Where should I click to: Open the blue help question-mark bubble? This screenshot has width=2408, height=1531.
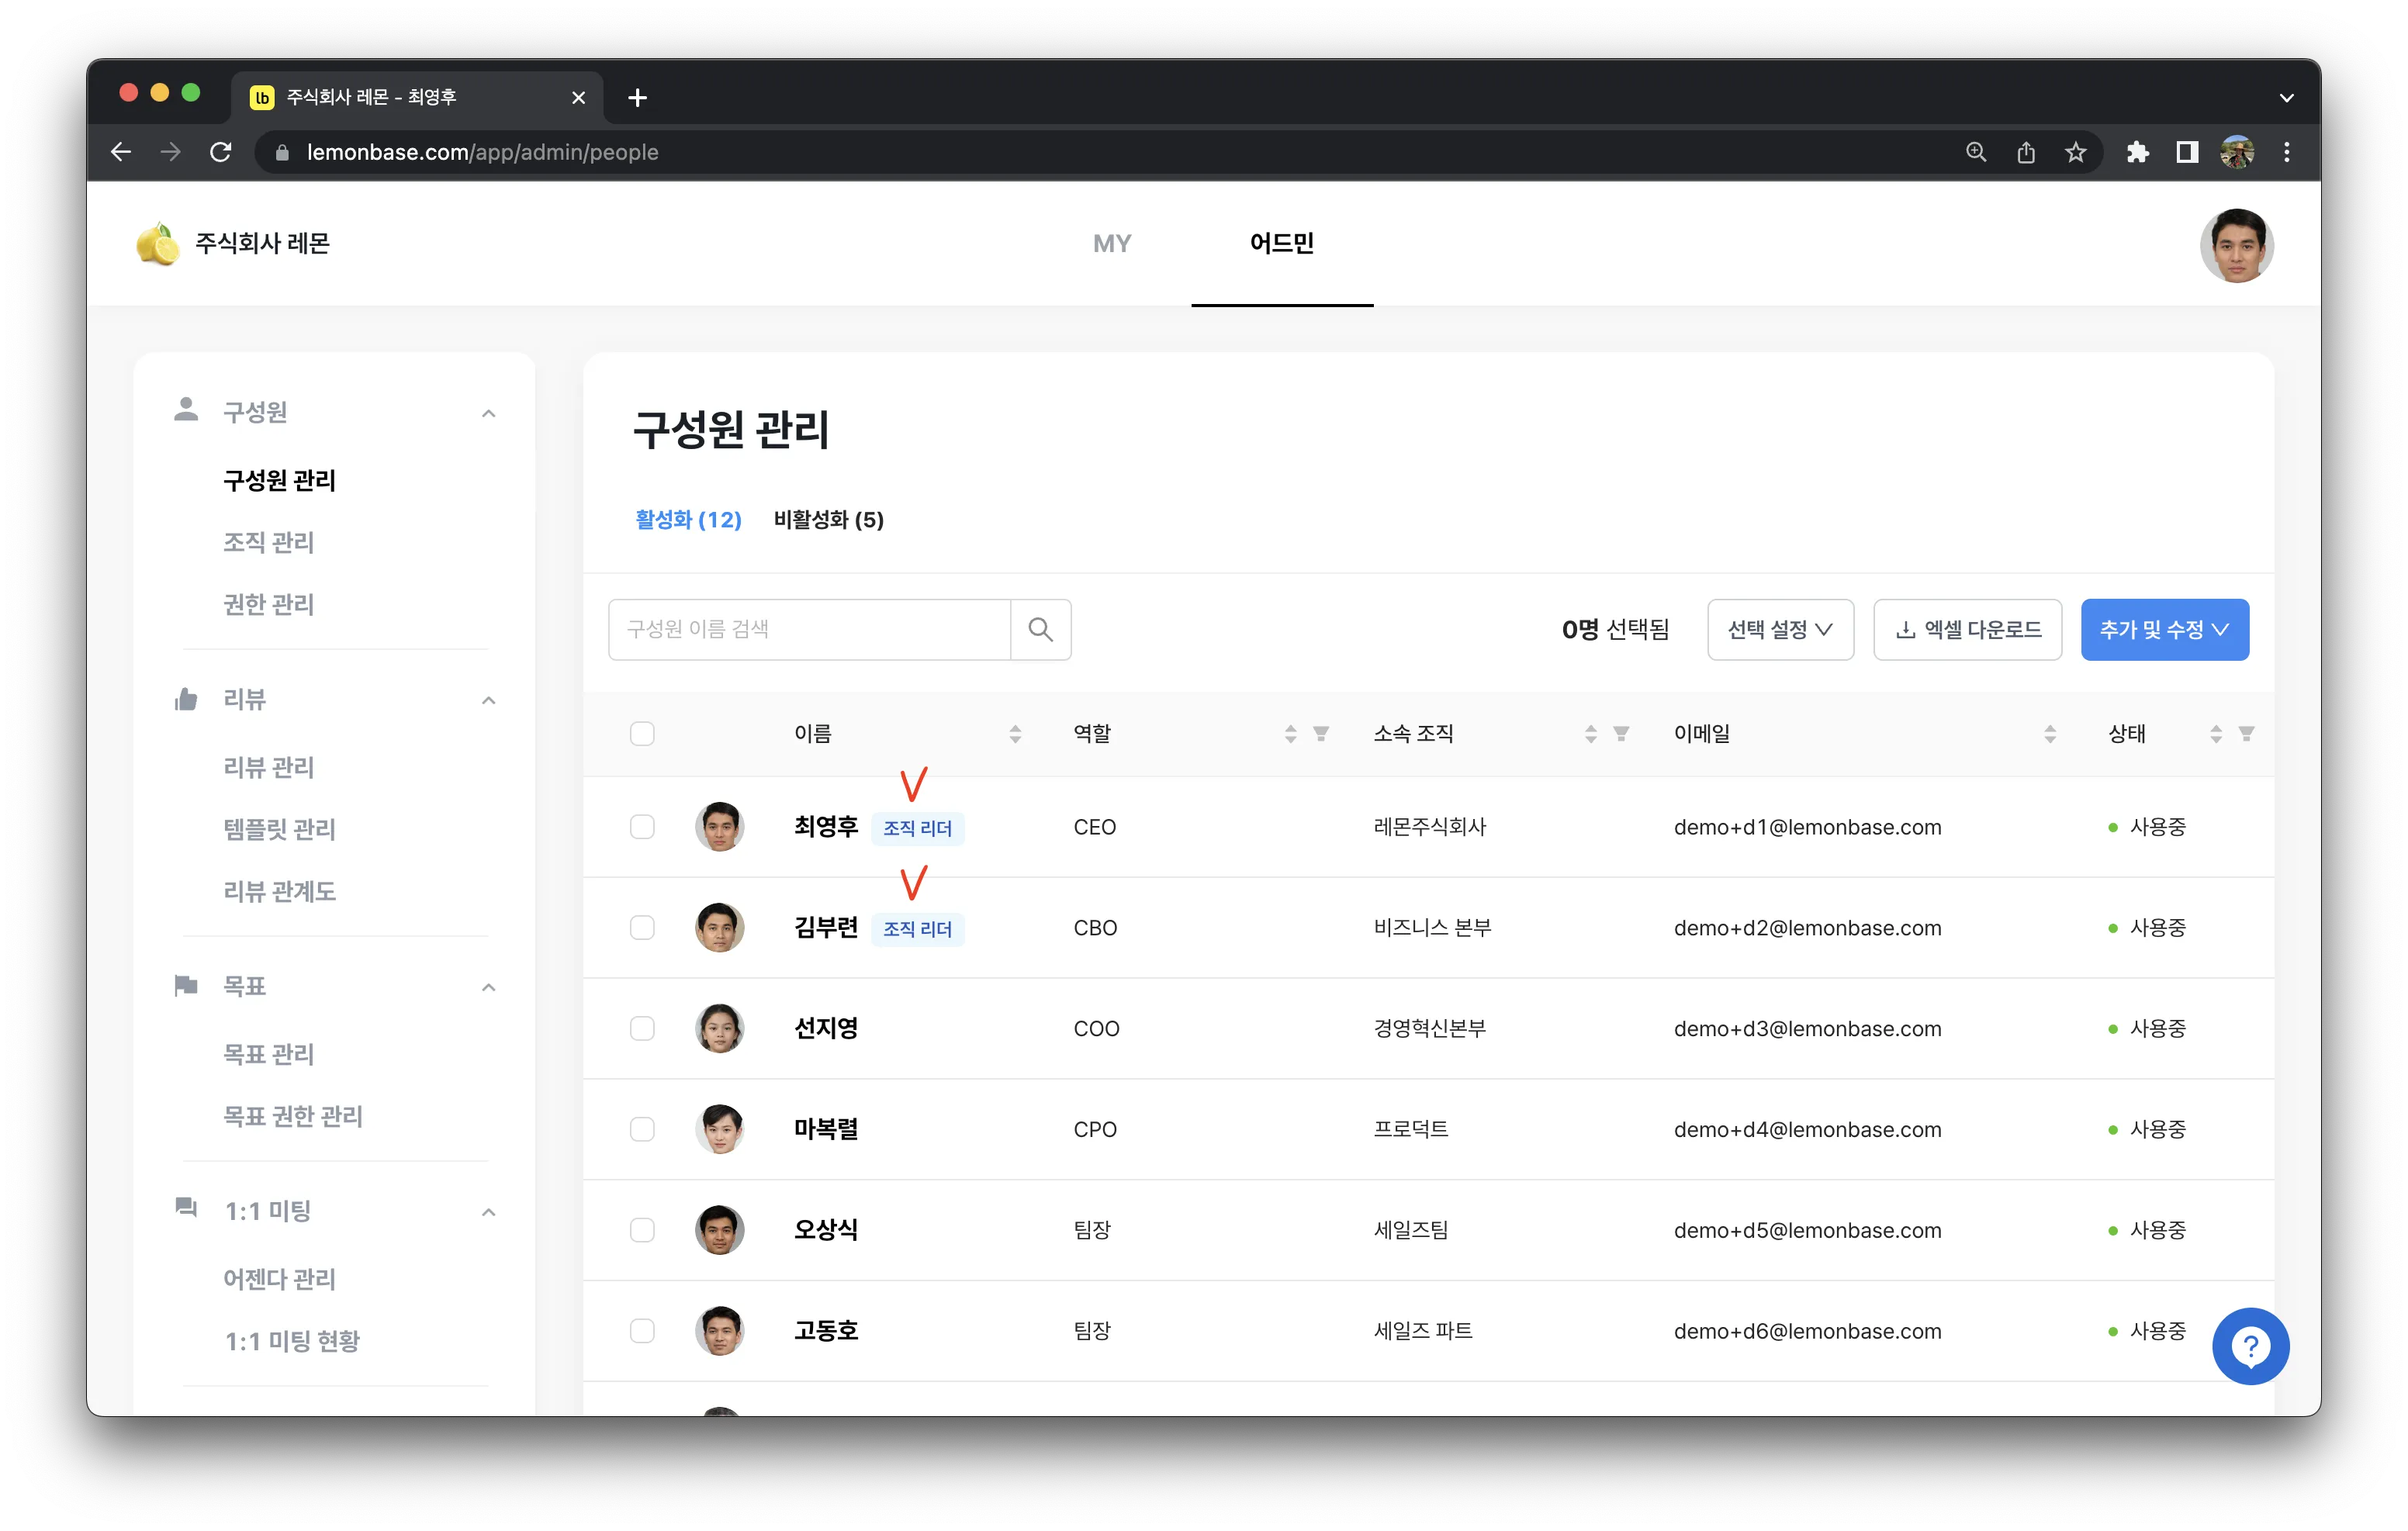[x=2250, y=1346]
